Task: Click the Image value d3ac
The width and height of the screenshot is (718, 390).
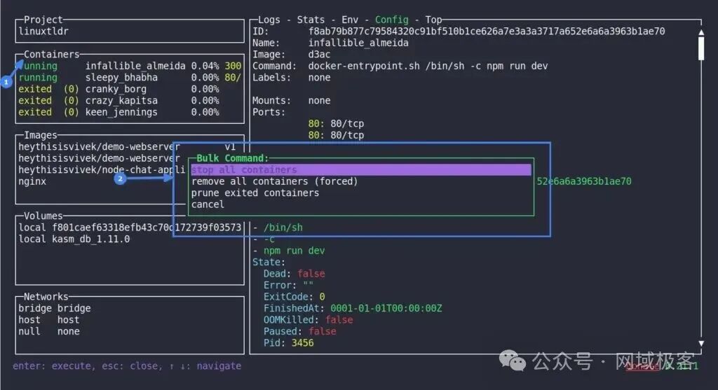Action: [319, 55]
